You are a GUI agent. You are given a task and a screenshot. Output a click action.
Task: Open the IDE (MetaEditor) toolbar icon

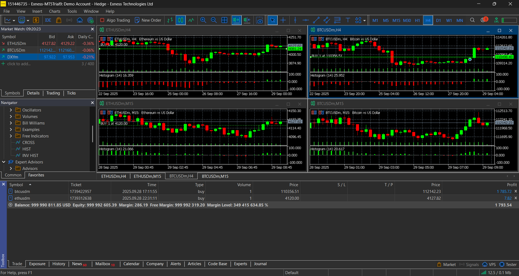coord(48,20)
